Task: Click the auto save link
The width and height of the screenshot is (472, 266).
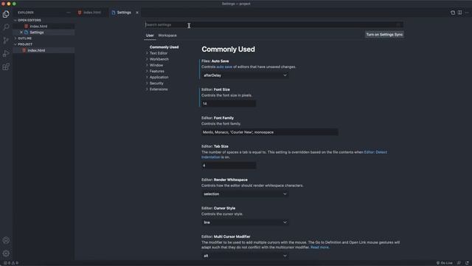Action: (x=224, y=66)
